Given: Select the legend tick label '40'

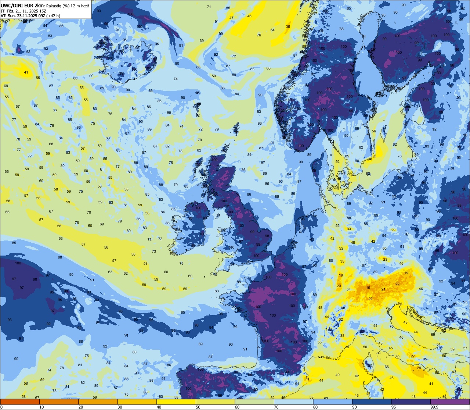Looking at the screenshot, I should pos(159,407).
